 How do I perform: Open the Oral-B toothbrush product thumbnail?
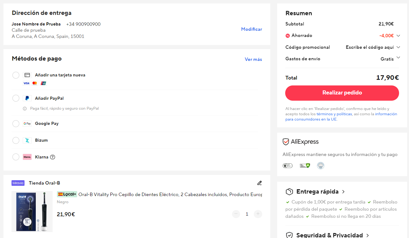click(32, 212)
